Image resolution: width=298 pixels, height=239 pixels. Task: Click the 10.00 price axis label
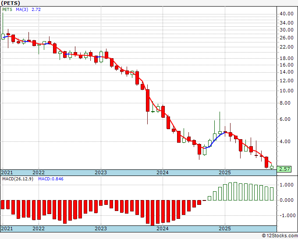287,91
